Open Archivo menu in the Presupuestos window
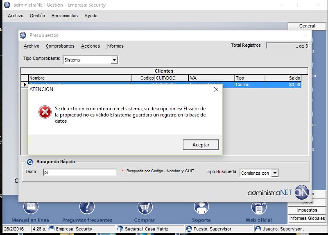Viewport: 328px width, 235px height. pyautogui.click(x=32, y=46)
